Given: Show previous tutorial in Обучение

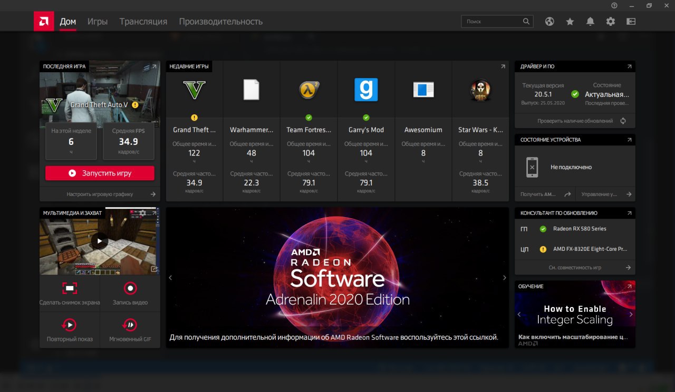Looking at the screenshot, I should pos(519,314).
